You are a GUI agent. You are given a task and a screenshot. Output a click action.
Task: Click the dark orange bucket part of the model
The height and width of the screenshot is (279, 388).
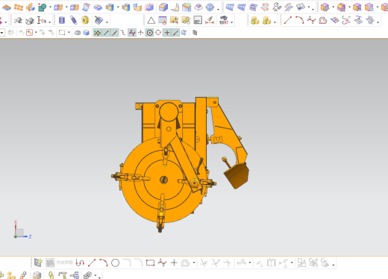(x=237, y=176)
